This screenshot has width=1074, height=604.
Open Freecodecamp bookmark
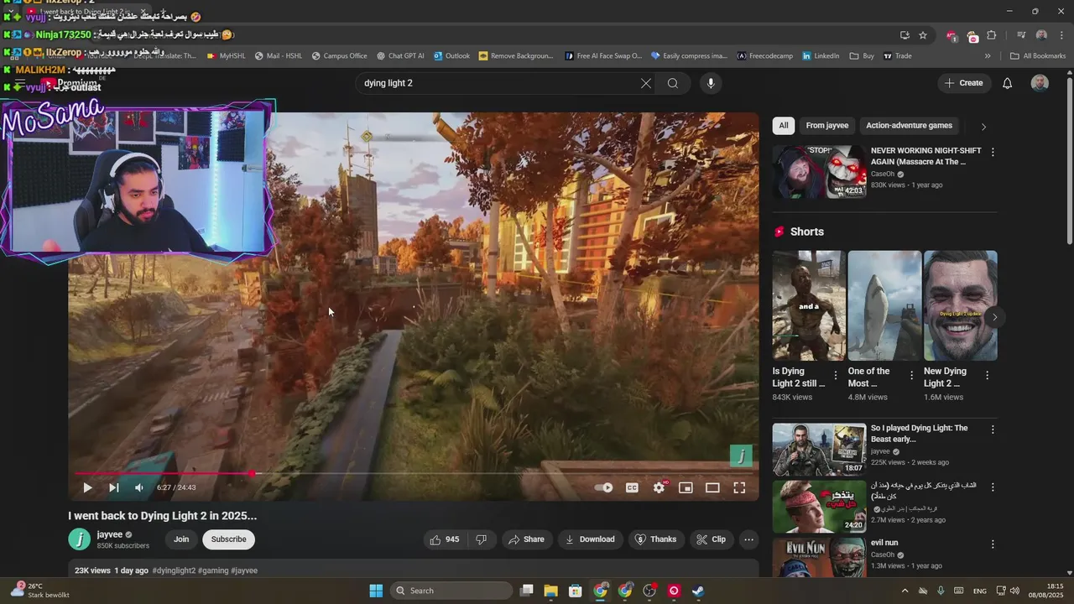[764, 56]
